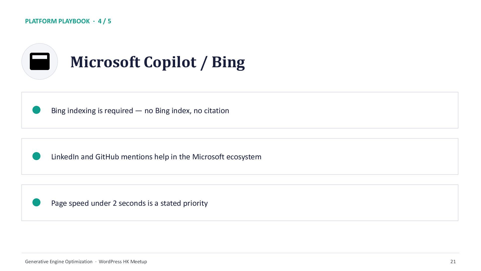Click the Generative Engine Optimization footer text

[59, 261]
